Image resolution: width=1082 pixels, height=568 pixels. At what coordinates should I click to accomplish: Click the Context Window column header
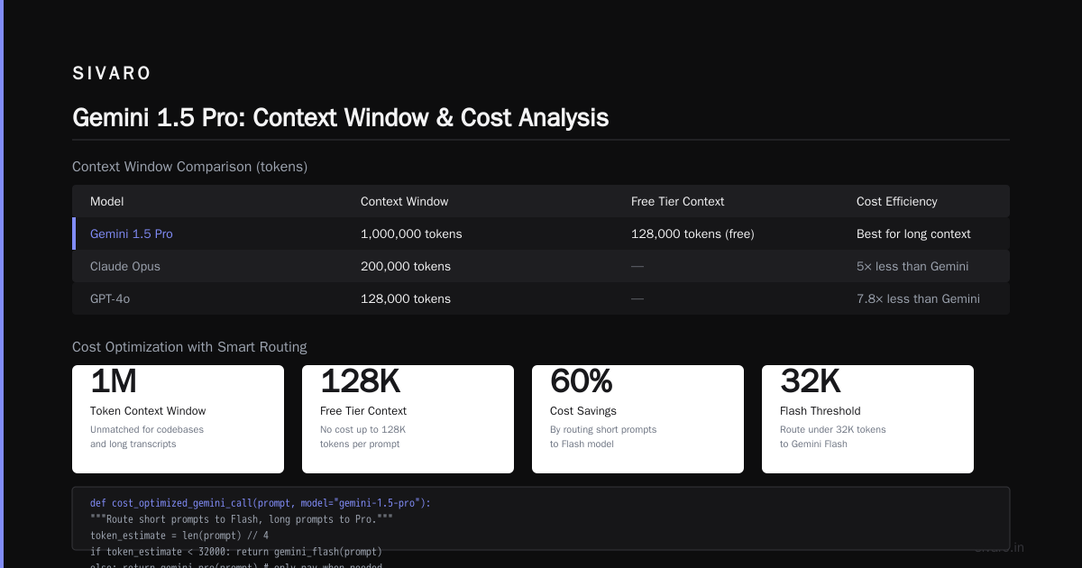pyautogui.click(x=404, y=201)
